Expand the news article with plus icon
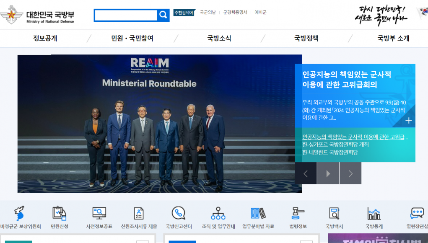Viewport: 428px width, 243px height. point(408,121)
